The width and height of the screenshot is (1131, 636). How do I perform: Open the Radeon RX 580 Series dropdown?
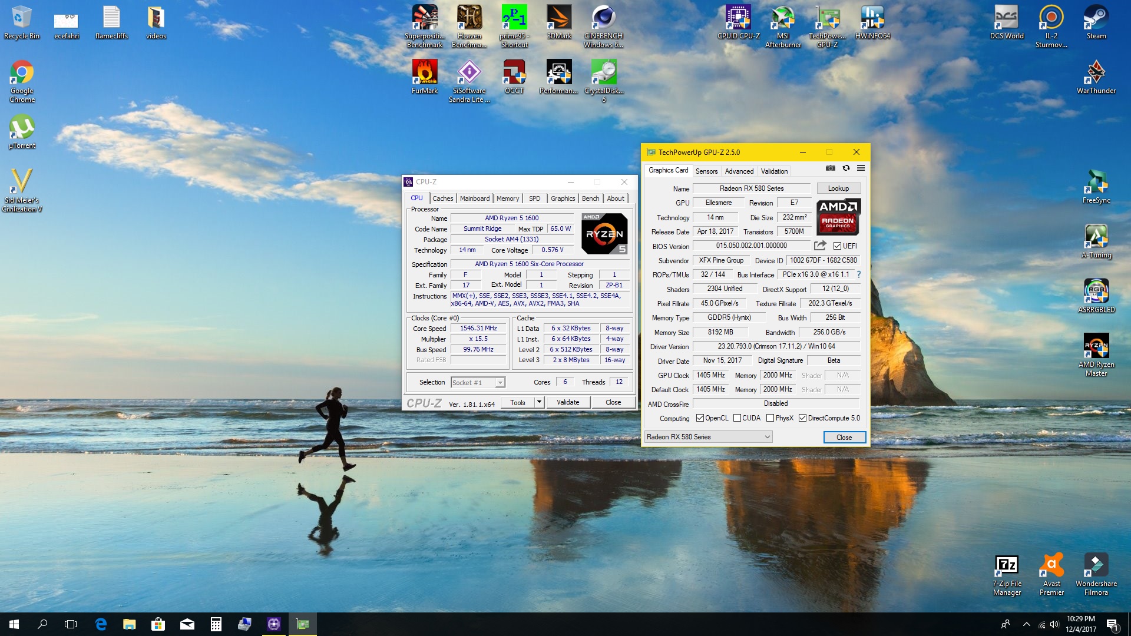coord(709,437)
